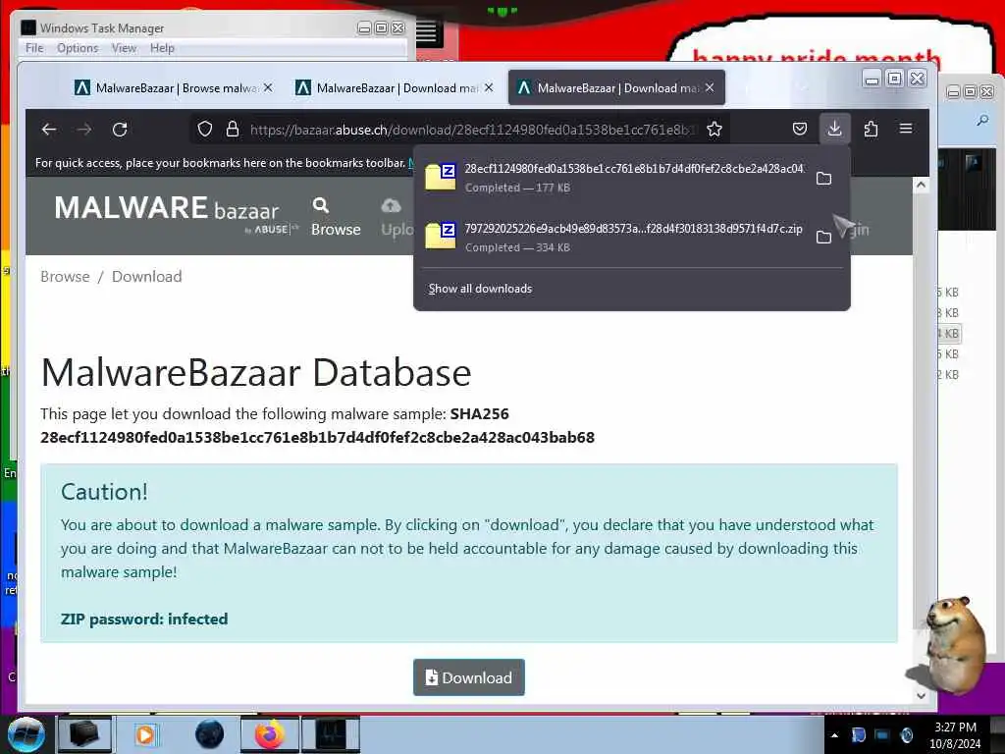Viewport: 1005px width, 754px height.
Task: Click the Download malware sample button
Action: pyautogui.click(x=468, y=677)
